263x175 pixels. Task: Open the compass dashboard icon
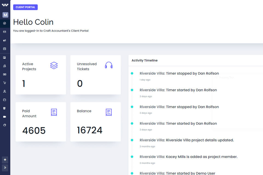click(x=5, y=23)
